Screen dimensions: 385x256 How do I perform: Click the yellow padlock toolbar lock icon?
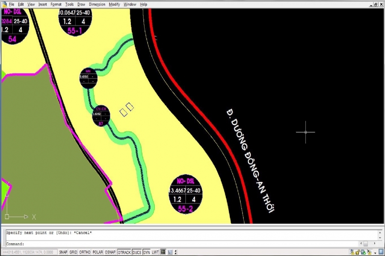click(358, 253)
